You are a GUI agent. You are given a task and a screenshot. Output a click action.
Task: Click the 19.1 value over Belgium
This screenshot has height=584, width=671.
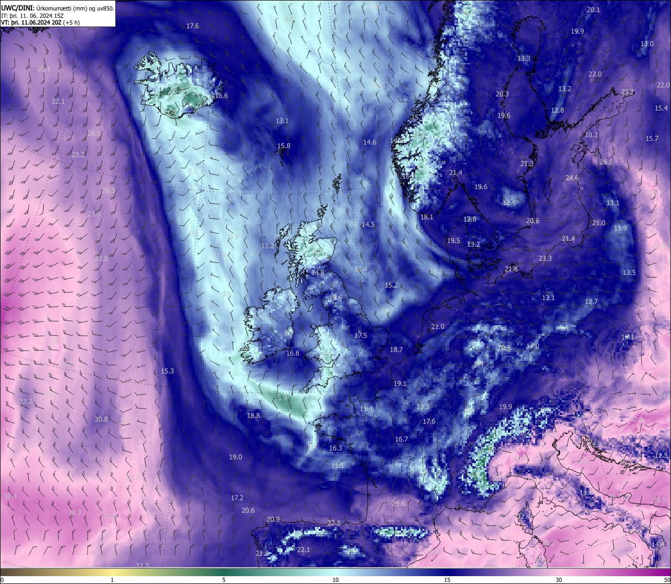400,384
